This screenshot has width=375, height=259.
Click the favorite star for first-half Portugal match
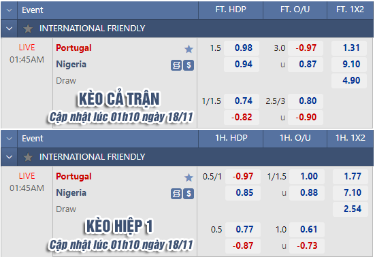pos(189,177)
